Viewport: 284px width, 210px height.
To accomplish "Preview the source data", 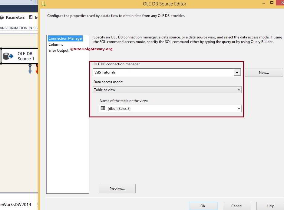I will click(x=117, y=189).
